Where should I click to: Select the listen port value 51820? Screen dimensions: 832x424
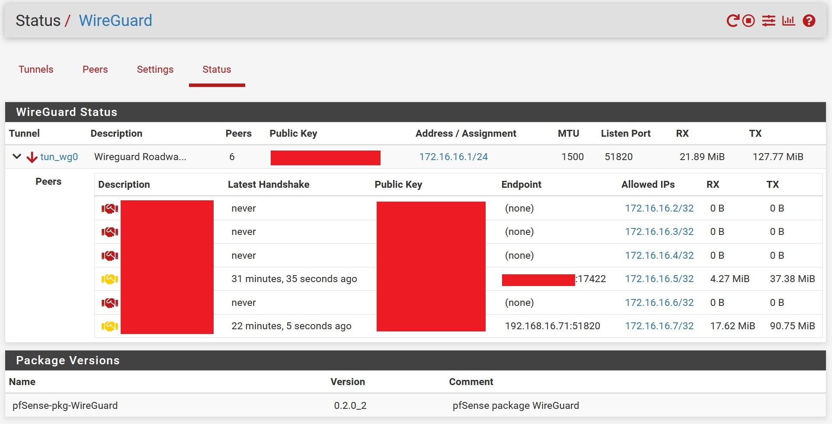click(618, 157)
